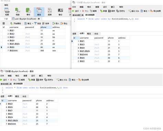Click 开始事务 in the user table toolbar
Viewport: 163px width, 131px height.
16,23
